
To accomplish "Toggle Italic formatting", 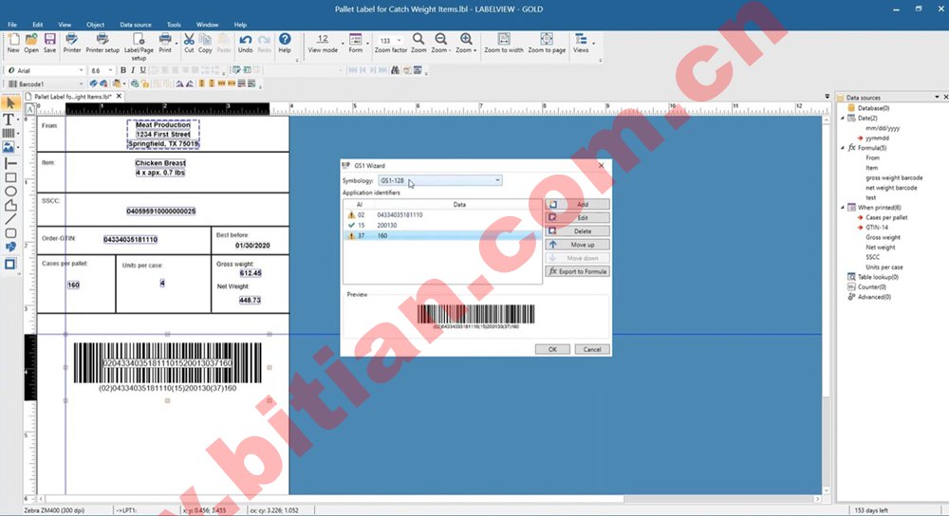I will coord(133,70).
